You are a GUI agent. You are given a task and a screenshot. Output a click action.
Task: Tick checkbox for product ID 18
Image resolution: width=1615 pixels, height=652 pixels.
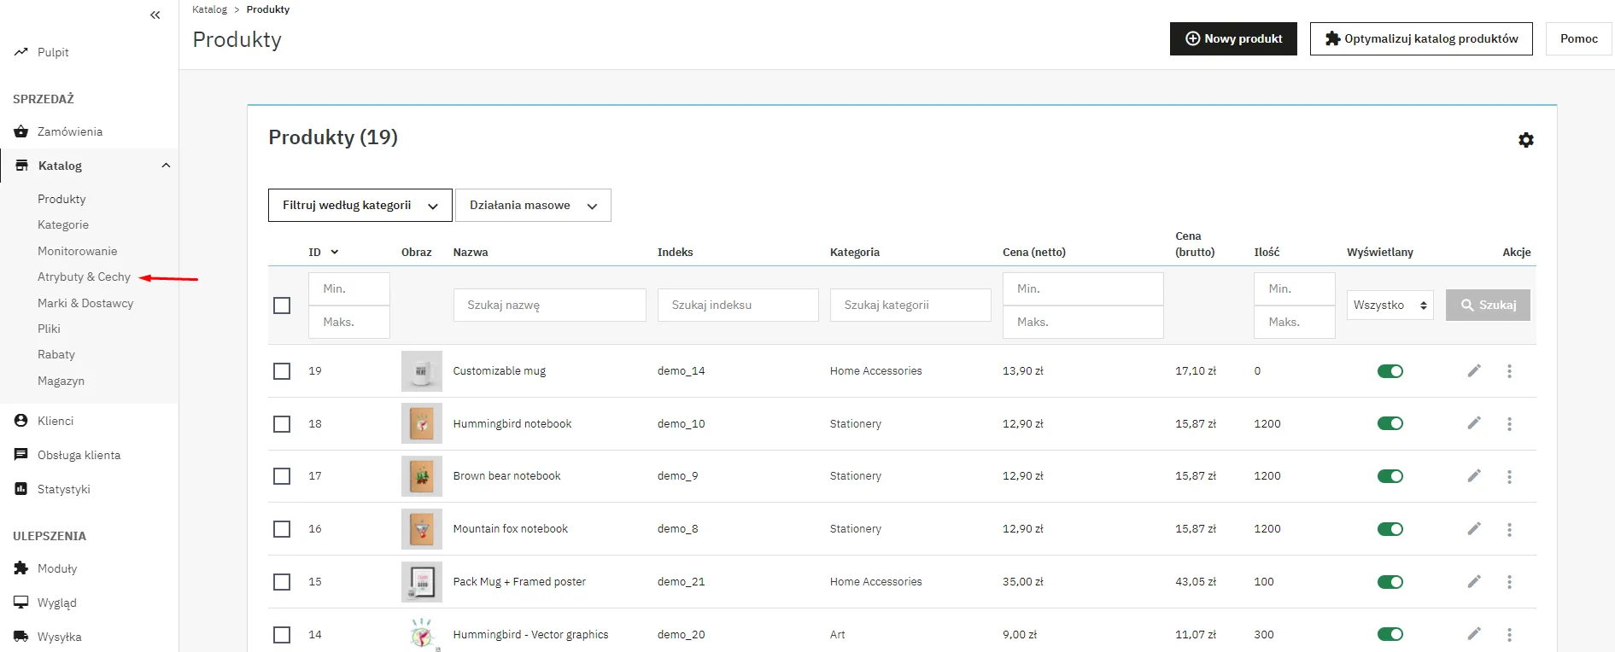coord(282,424)
